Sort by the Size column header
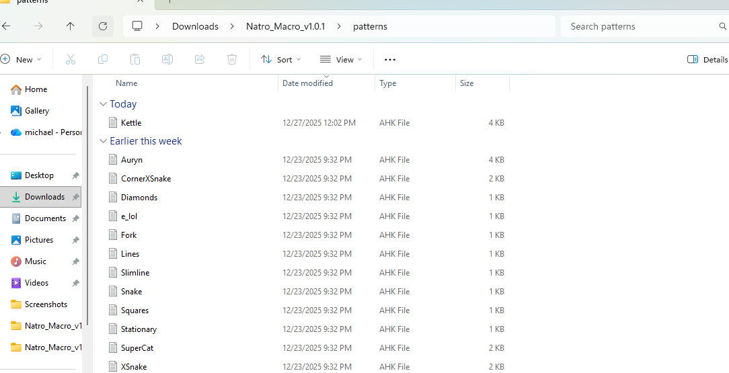Image resolution: width=729 pixels, height=373 pixels. 467,83
